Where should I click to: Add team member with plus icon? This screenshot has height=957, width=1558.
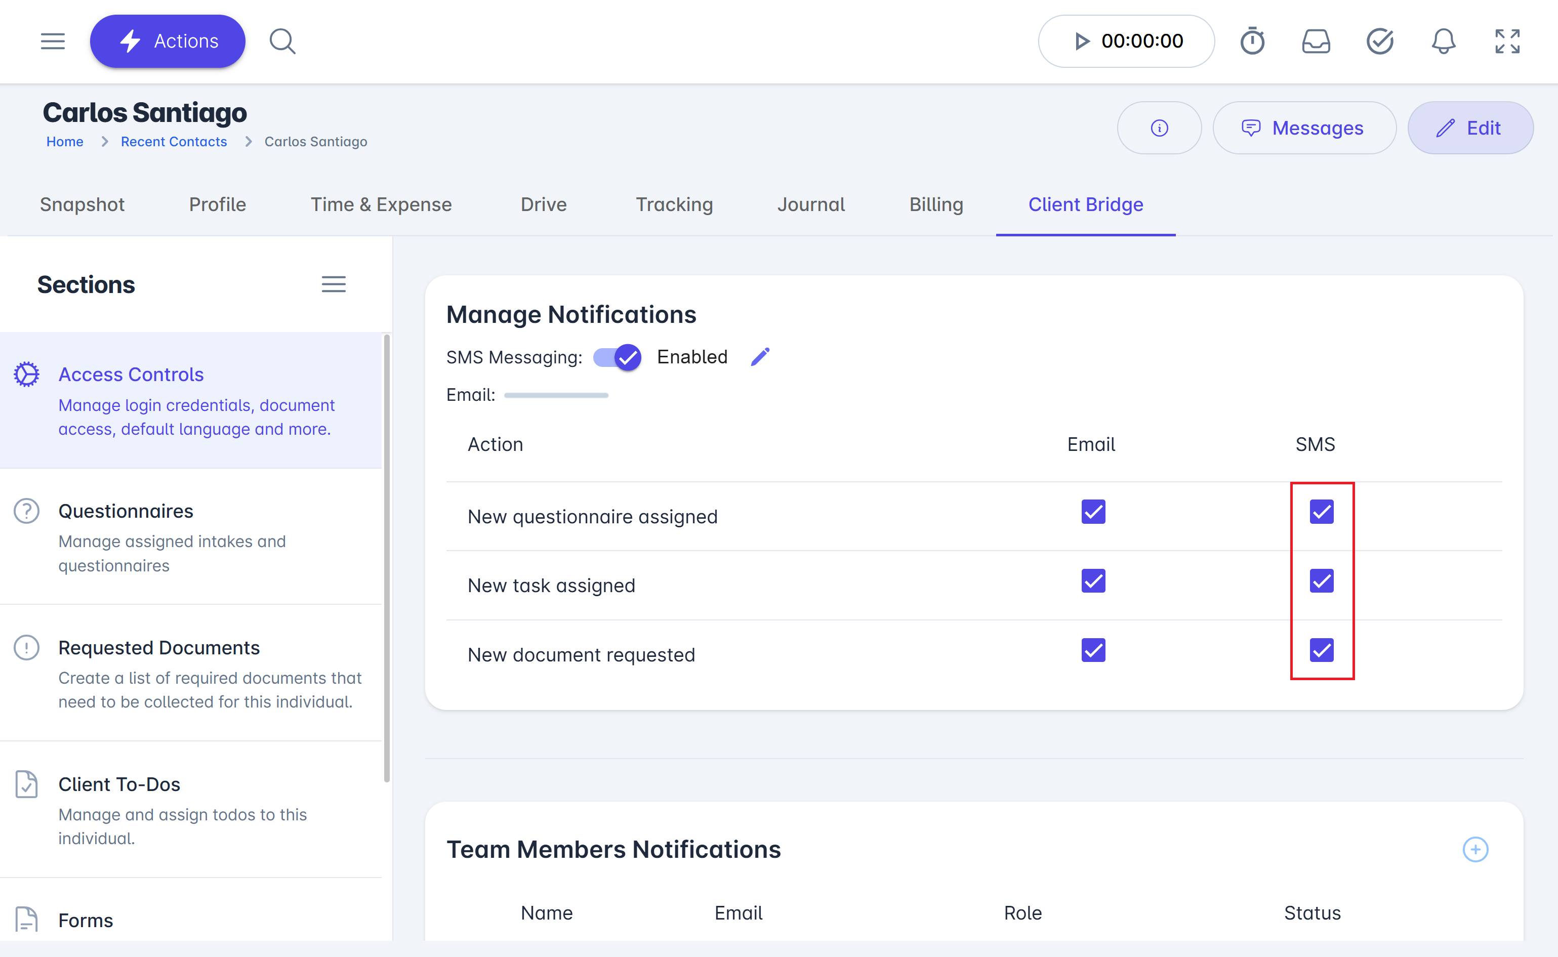click(1474, 849)
